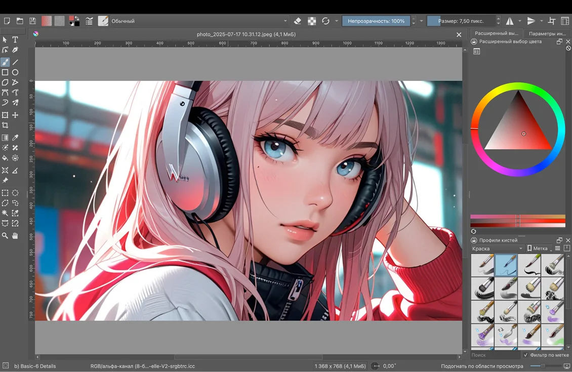Toggle Preserve Alpha checkerboard button

[x=312, y=21]
